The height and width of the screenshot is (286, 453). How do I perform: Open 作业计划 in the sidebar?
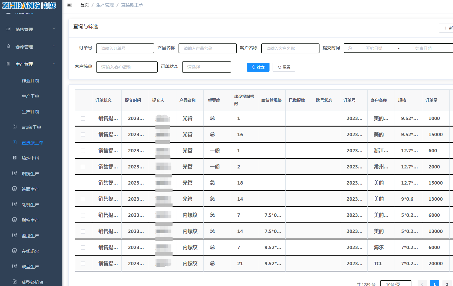pos(30,81)
